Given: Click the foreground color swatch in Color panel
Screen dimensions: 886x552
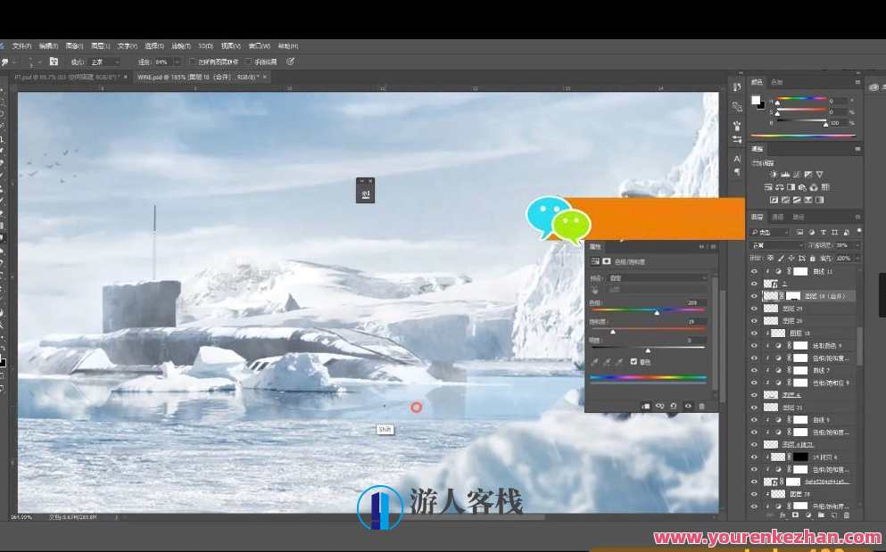Looking at the screenshot, I should [756, 99].
